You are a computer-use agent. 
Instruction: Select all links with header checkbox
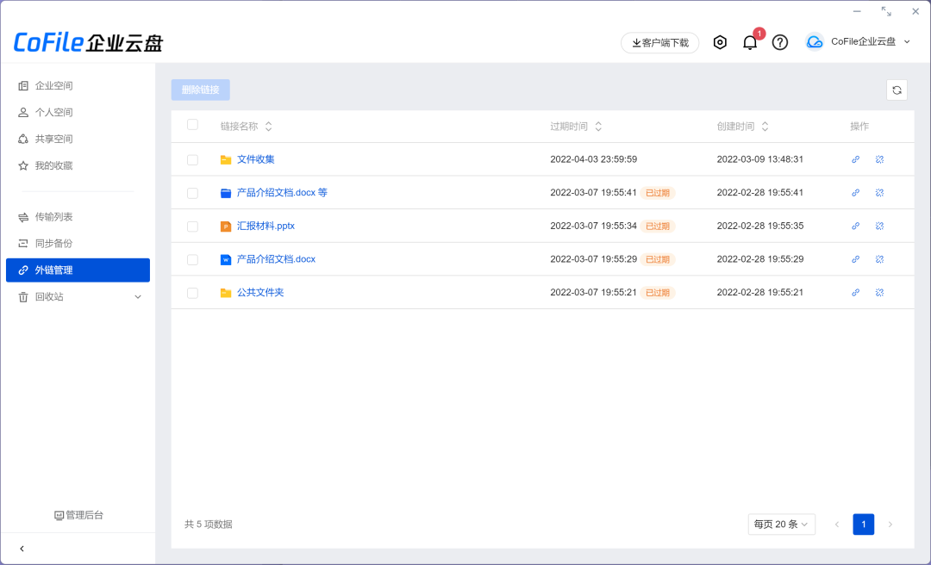192,125
